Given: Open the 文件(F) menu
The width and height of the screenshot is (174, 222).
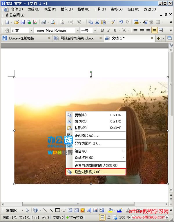Looking at the screenshot, I should (17, 9).
